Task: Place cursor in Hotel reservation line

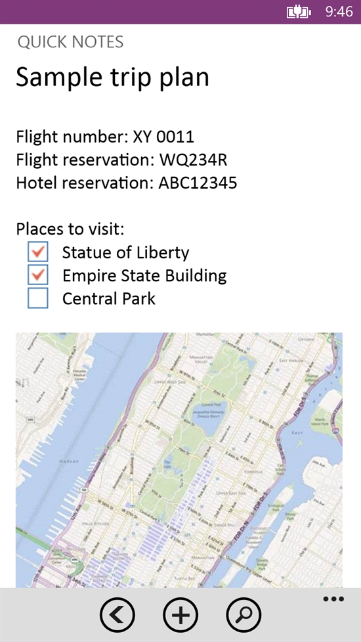Action: (x=127, y=183)
